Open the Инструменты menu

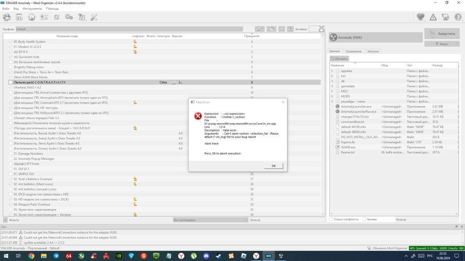point(32,8)
